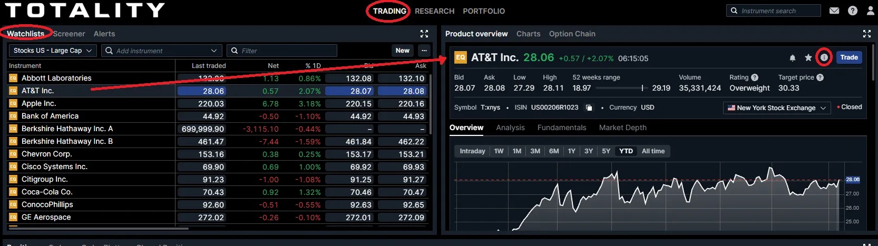Screen dimensions: 878x246
Task: Click the watchlist horizontal scrollbar
Action: (x=99, y=229)
